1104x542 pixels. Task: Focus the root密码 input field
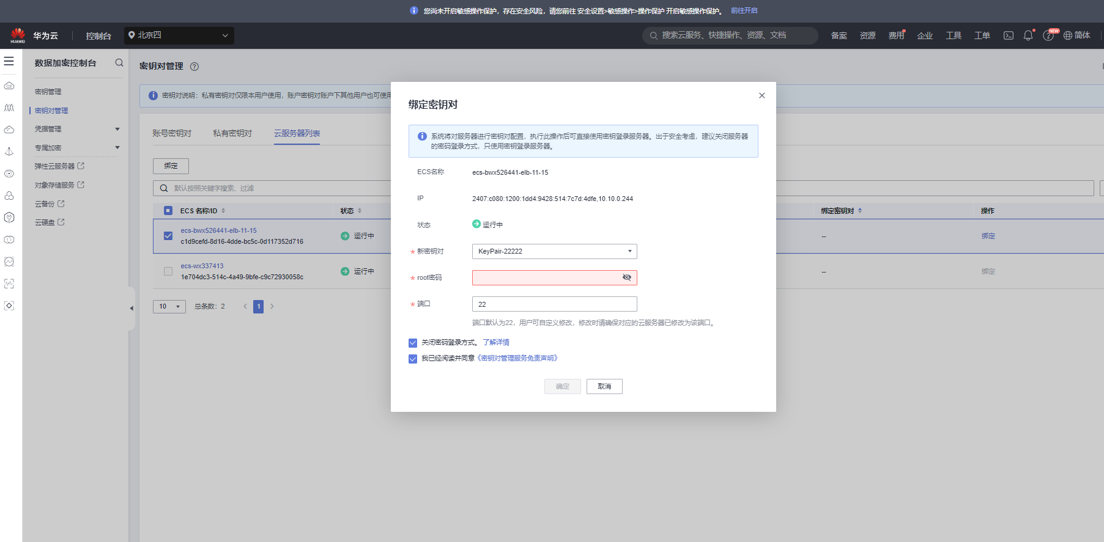[555, 277]
